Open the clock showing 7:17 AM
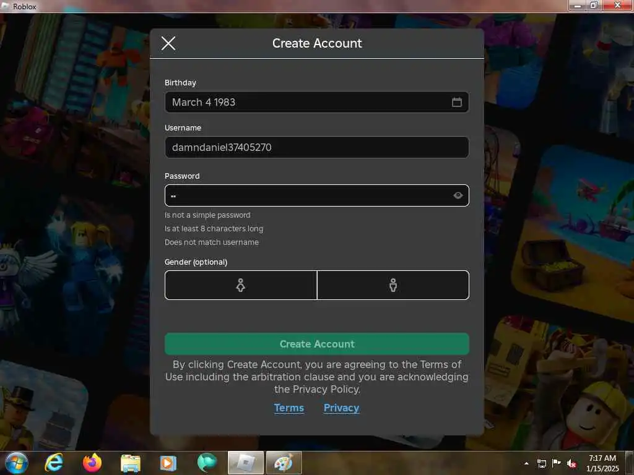 point(602,463)
